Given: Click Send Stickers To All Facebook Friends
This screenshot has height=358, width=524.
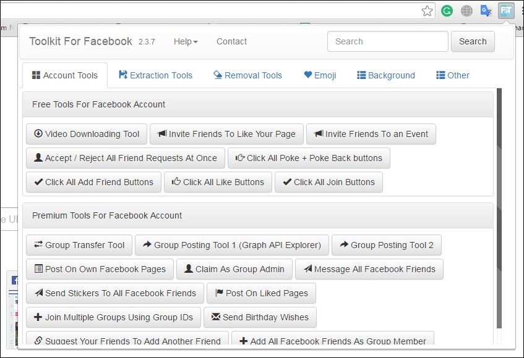Looking at the screenshot, I should point(115,293).
